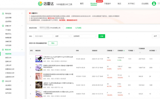Open 监控商品 in sidebar
Image resolution: width=160 pixels, height=99 pixels.
coord(8,22)
